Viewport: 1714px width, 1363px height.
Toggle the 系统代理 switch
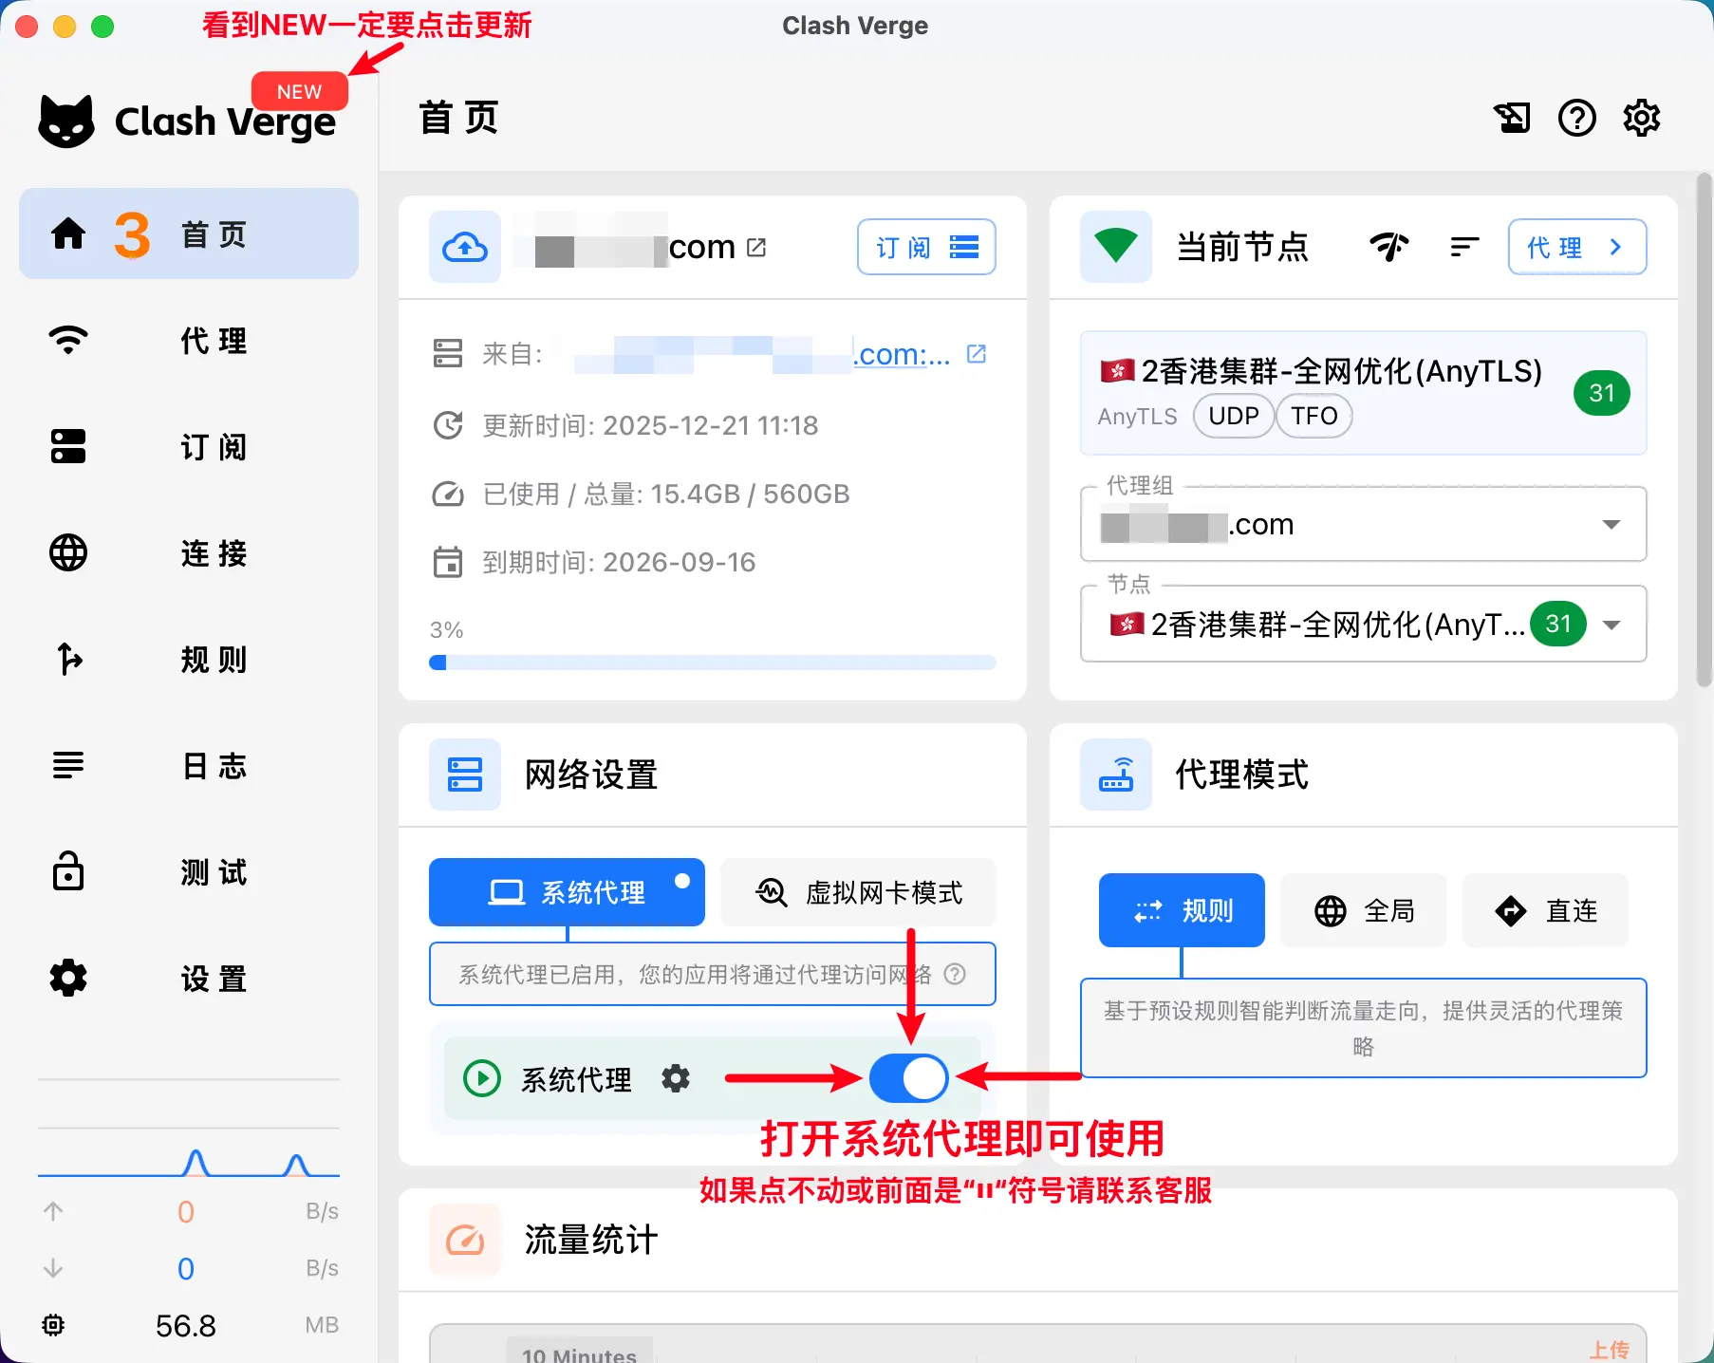tap(908, 1078)
